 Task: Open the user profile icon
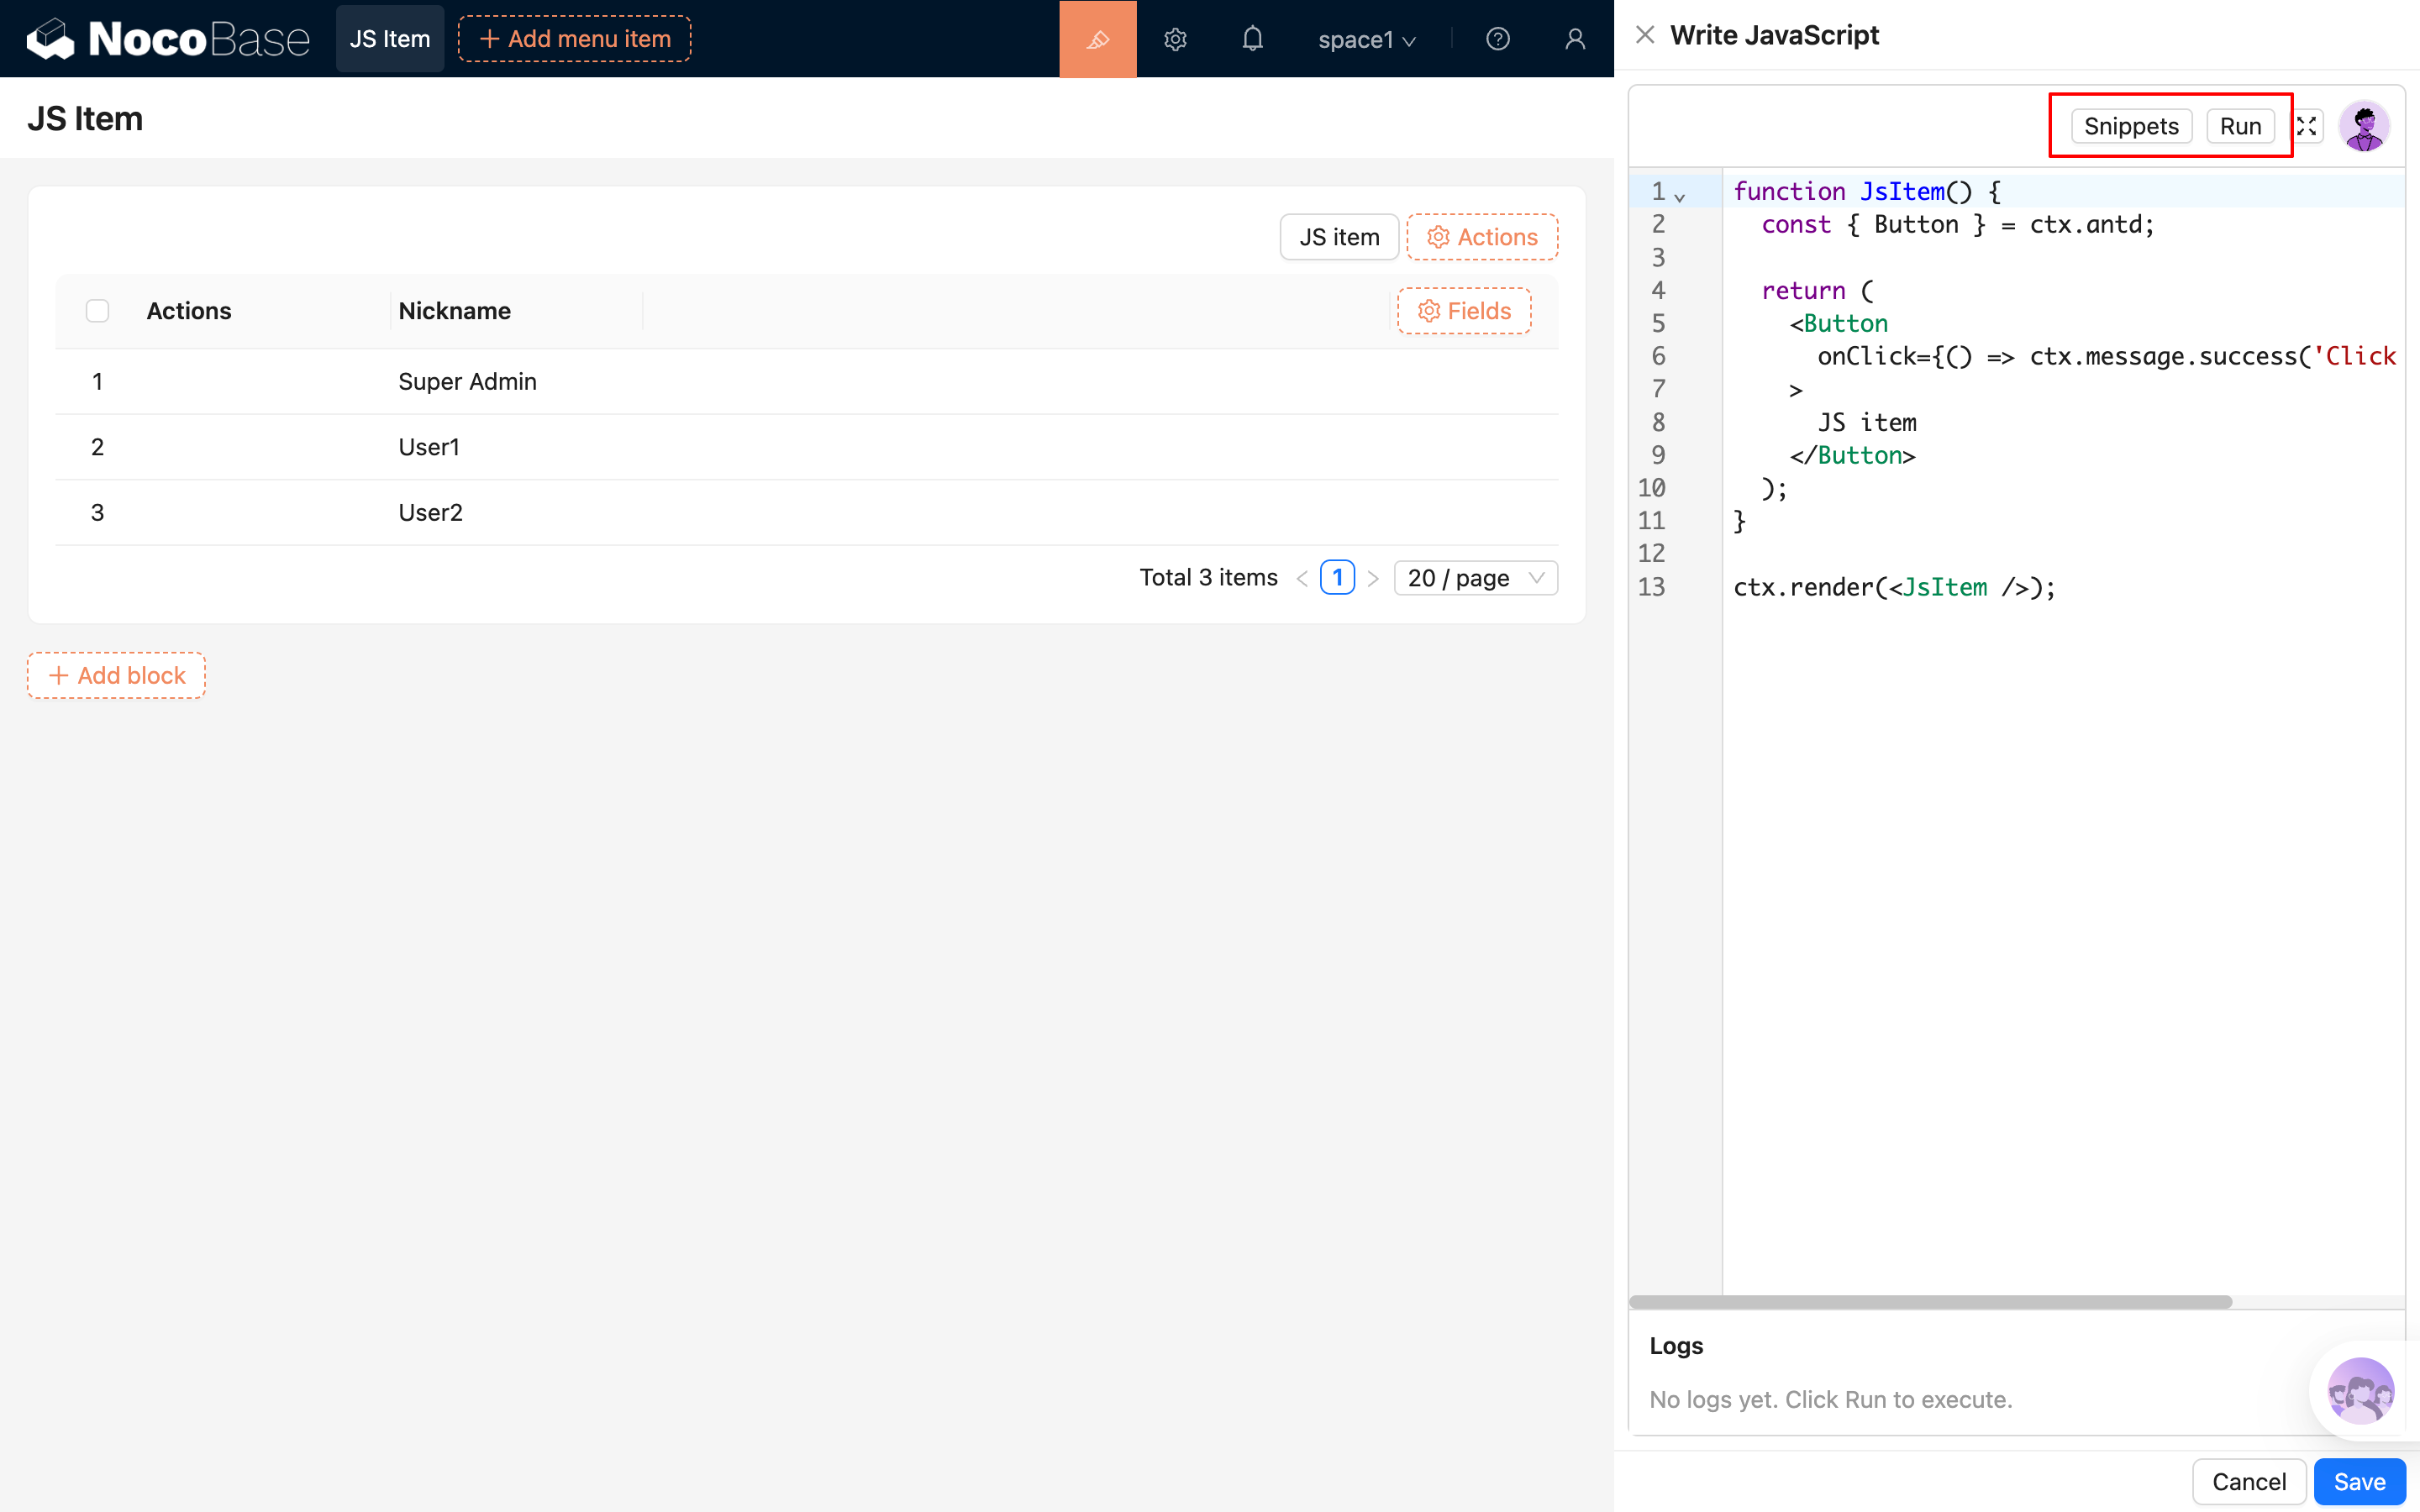click(1574, 39)
